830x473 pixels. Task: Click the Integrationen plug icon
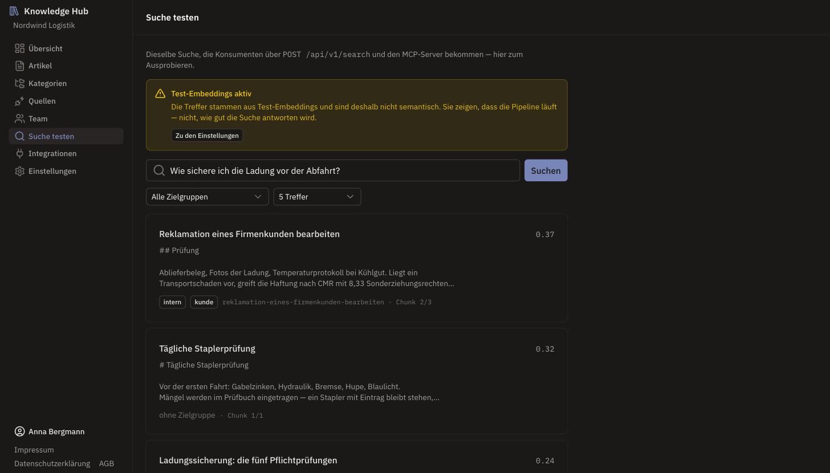(20, 153)
